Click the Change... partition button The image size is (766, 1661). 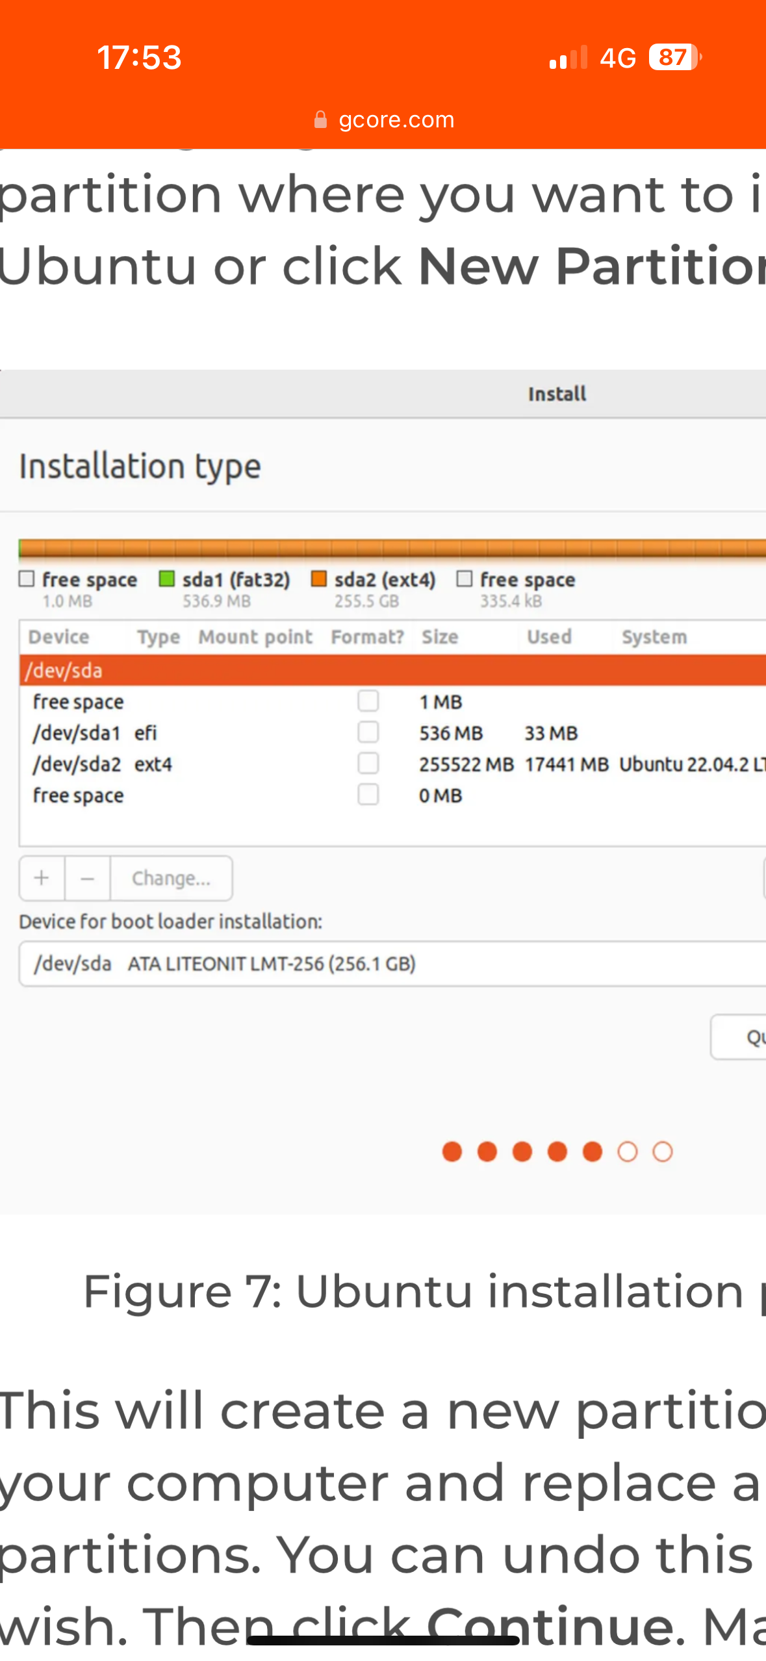171,878
